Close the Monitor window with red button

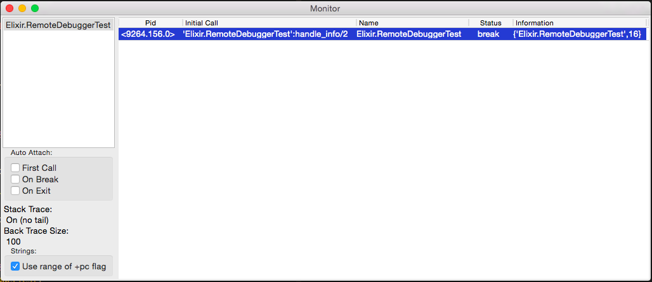coord(10,9)
